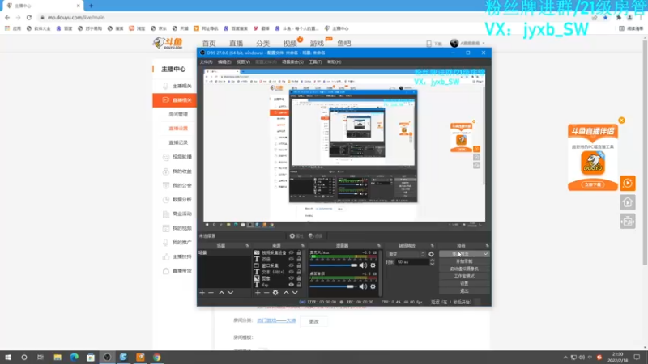The width and height of the screenshot is (648, 364).
Task: Open Windows Start menu
Action: pyautogui.click(x=8, y=358)
